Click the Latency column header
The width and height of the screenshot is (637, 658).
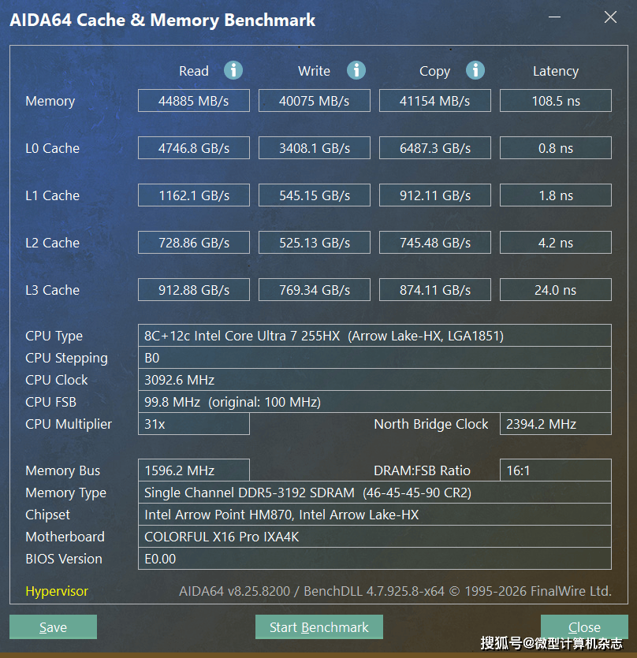(x=556, y=72)
